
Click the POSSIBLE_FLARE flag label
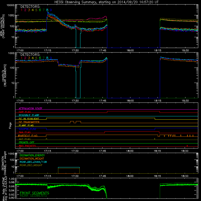click(29, 115)
